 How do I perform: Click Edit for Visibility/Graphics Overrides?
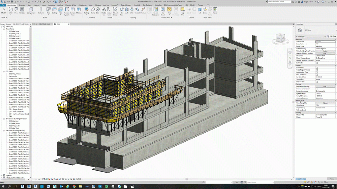point(325,51)
